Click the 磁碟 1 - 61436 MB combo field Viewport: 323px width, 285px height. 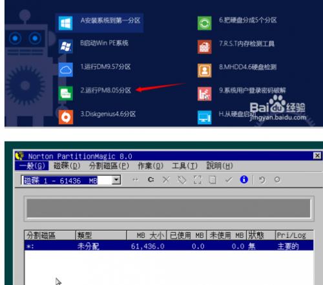[x=71, y=180]
